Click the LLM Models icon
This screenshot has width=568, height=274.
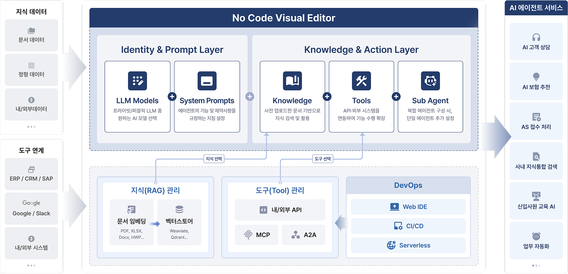[x=137, y=81]
